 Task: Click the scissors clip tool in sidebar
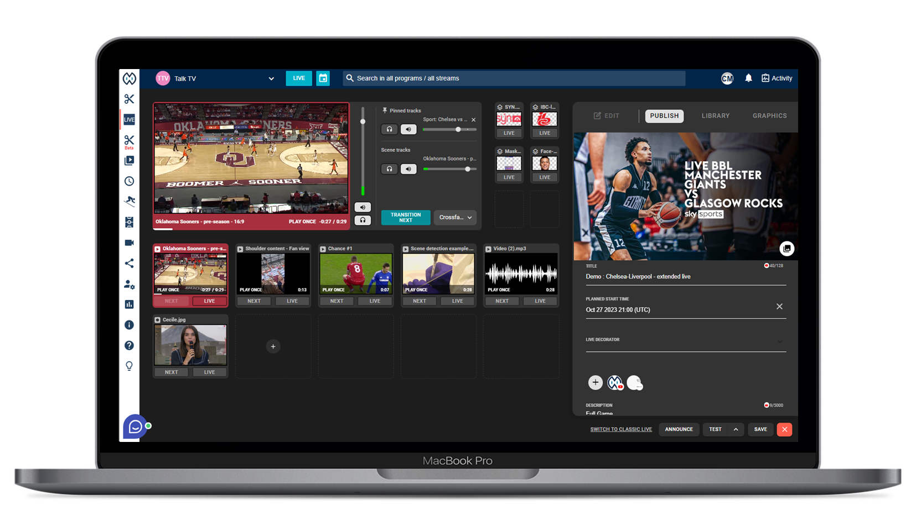coord(129,99)
